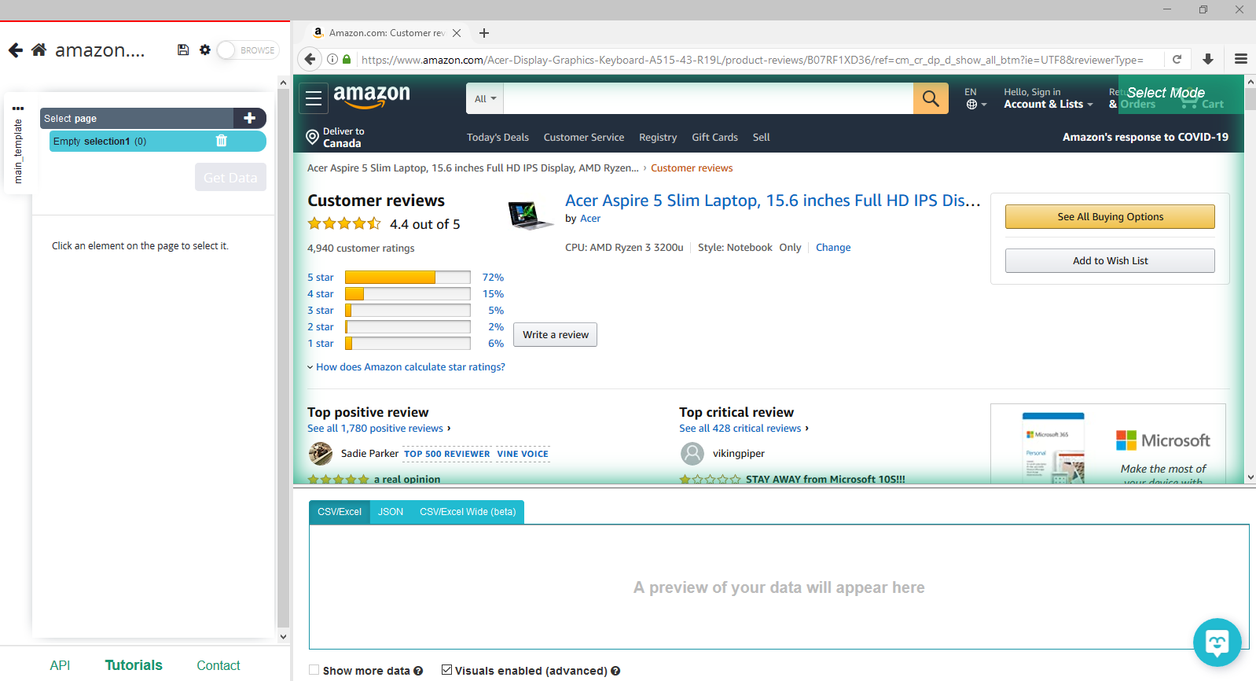Enable Show more data checkbox
Image resolution: width=1256 pixels, height=681 pixels.
click(314, 670)
